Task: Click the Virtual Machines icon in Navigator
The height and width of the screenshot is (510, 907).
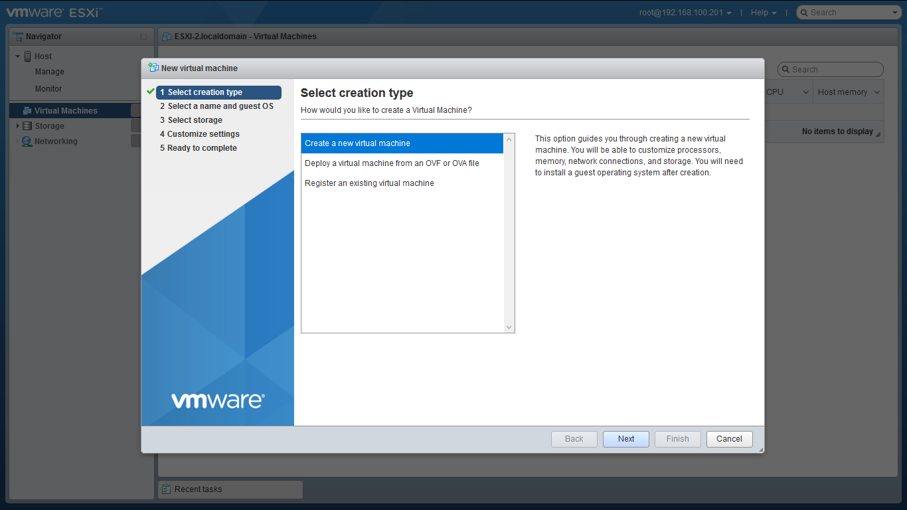Action: coord(27,111)
